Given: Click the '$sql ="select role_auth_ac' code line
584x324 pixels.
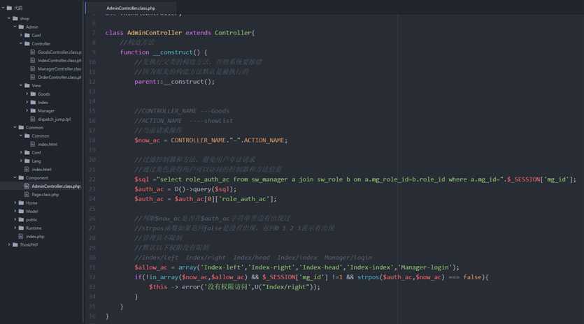Looking at the screenshot, I should (x=355, y=179).
